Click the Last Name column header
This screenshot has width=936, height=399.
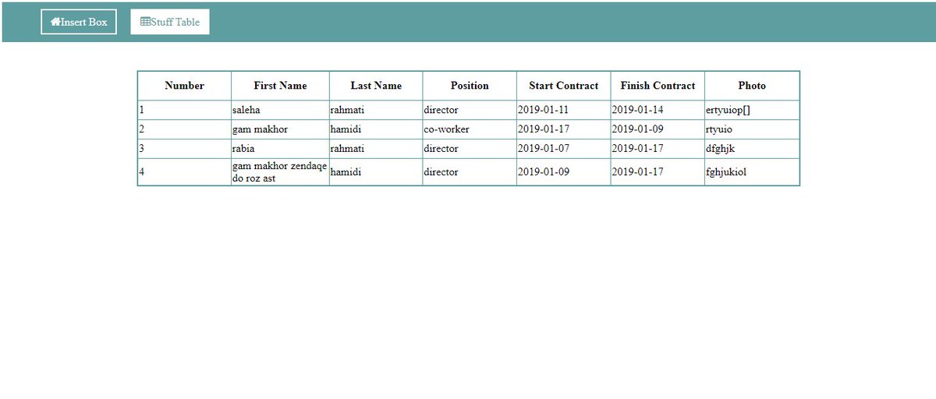[376, 86]
